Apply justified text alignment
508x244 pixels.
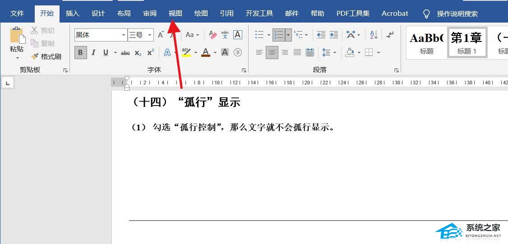pos(297,52)
